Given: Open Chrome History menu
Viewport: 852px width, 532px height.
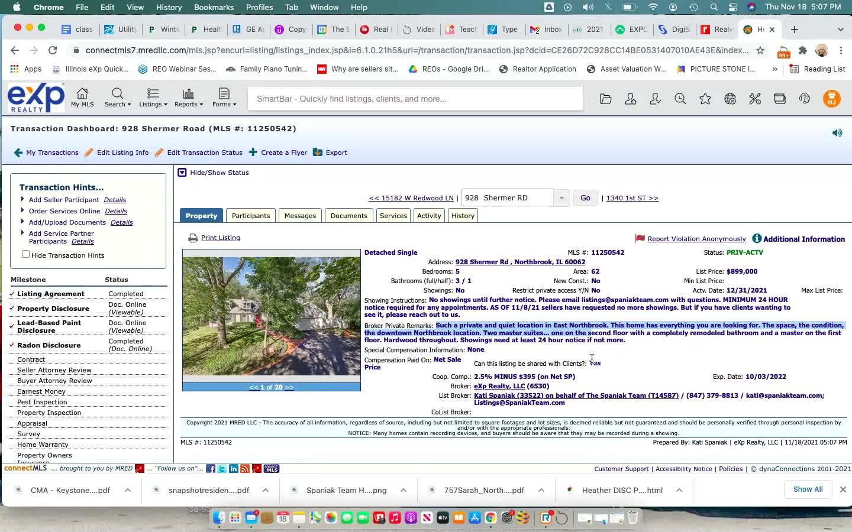Looking at the screenshot, I should pyautogui.click(x=169, y=7).
